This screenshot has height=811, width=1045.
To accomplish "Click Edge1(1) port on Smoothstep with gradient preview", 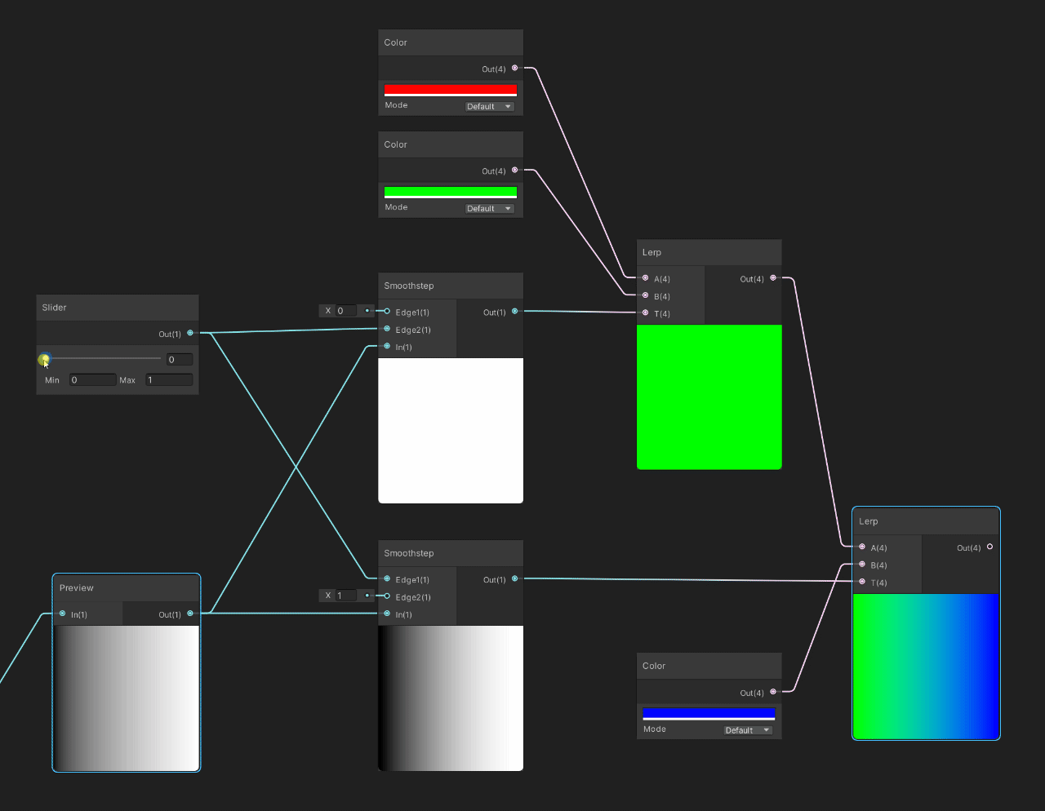I will point(387,579).
